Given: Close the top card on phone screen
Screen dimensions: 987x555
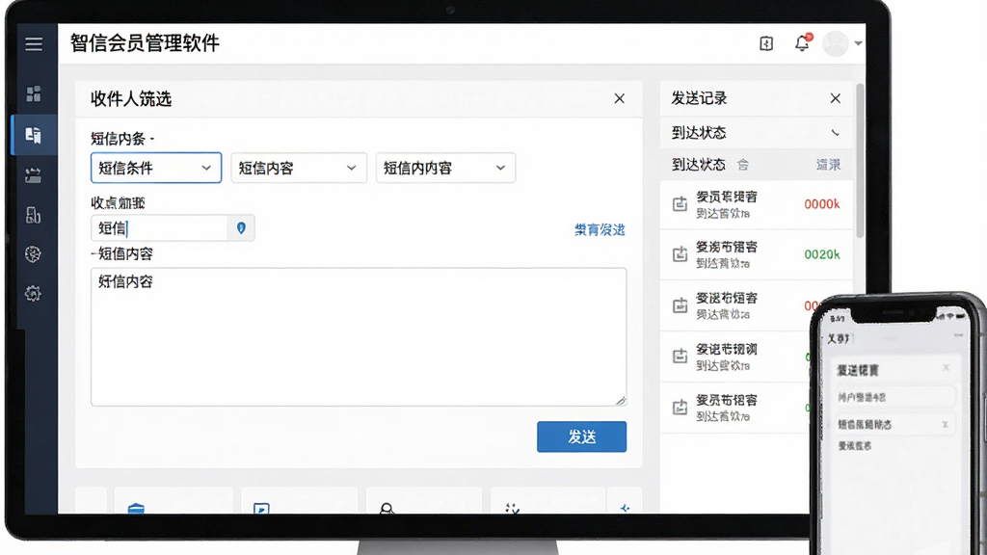Looking at the screenshot, I should (946, 368).
